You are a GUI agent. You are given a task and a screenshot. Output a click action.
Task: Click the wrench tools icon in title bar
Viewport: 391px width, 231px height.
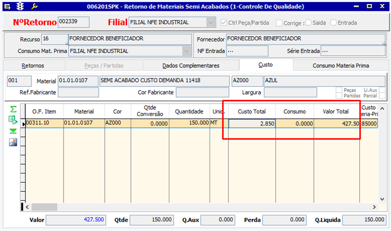pos(34,6)
